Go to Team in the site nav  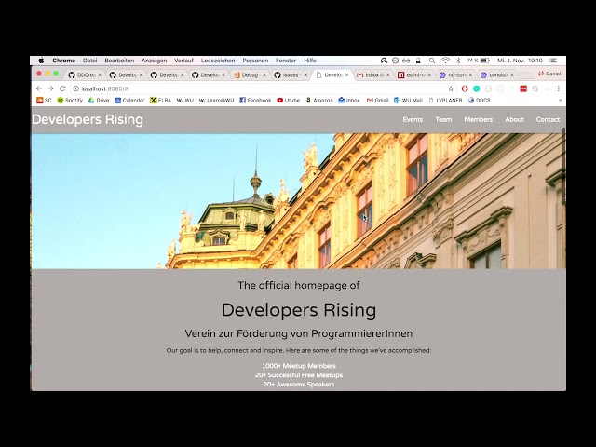tap(443, 119)
